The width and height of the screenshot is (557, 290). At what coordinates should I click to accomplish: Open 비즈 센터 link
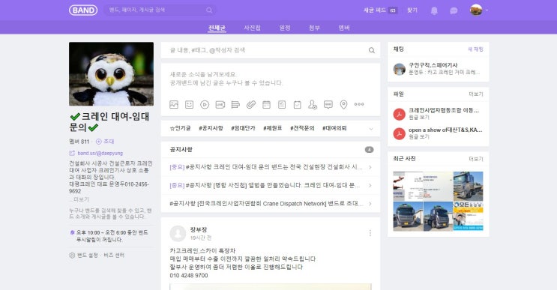[x=114, y=256]
